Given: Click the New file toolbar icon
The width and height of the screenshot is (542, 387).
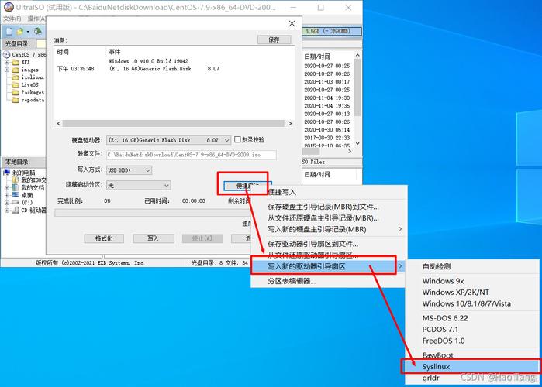Looking at the screenshot, I should (9, 32).
